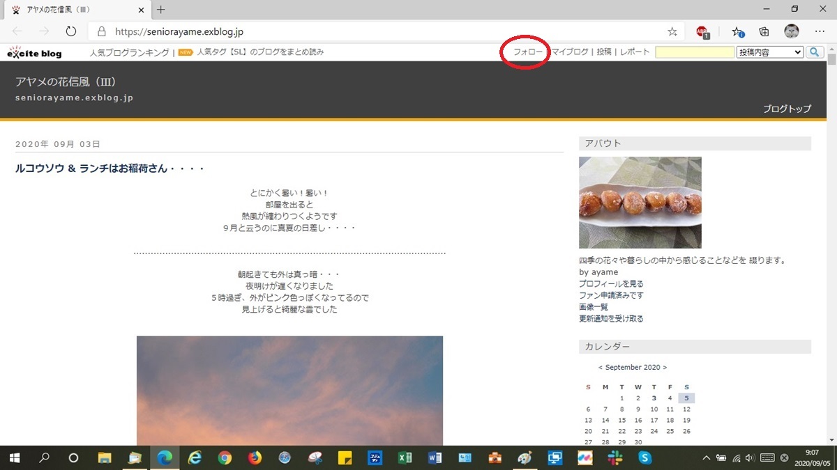Click the ブログトップ navigation item

(787, 109)
